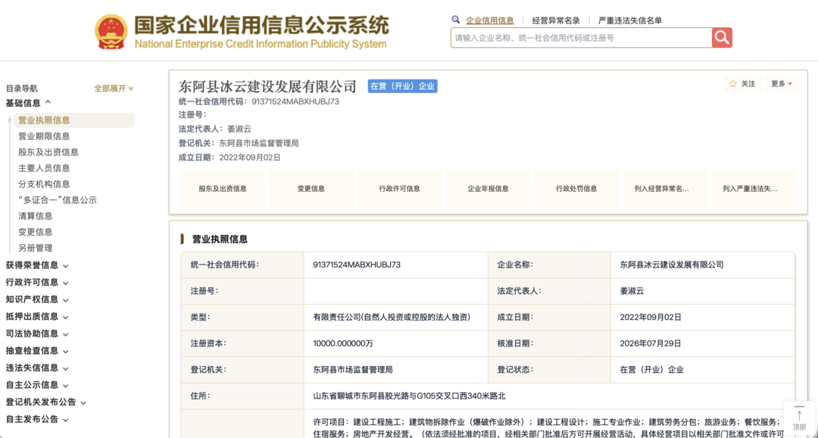The height and width of the screenshot is (438, 818).
Task: Expand the 自主公示信息 section
Action: coord(37,385)
